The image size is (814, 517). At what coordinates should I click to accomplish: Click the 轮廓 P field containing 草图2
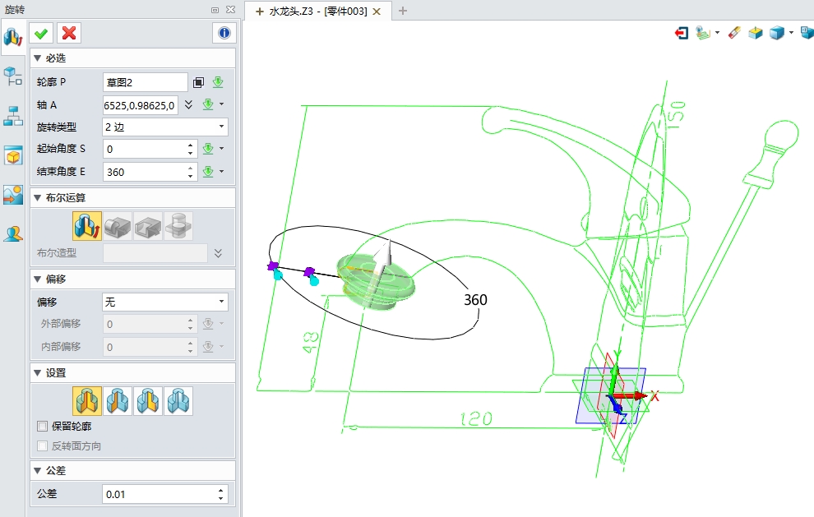click(146, 82)
